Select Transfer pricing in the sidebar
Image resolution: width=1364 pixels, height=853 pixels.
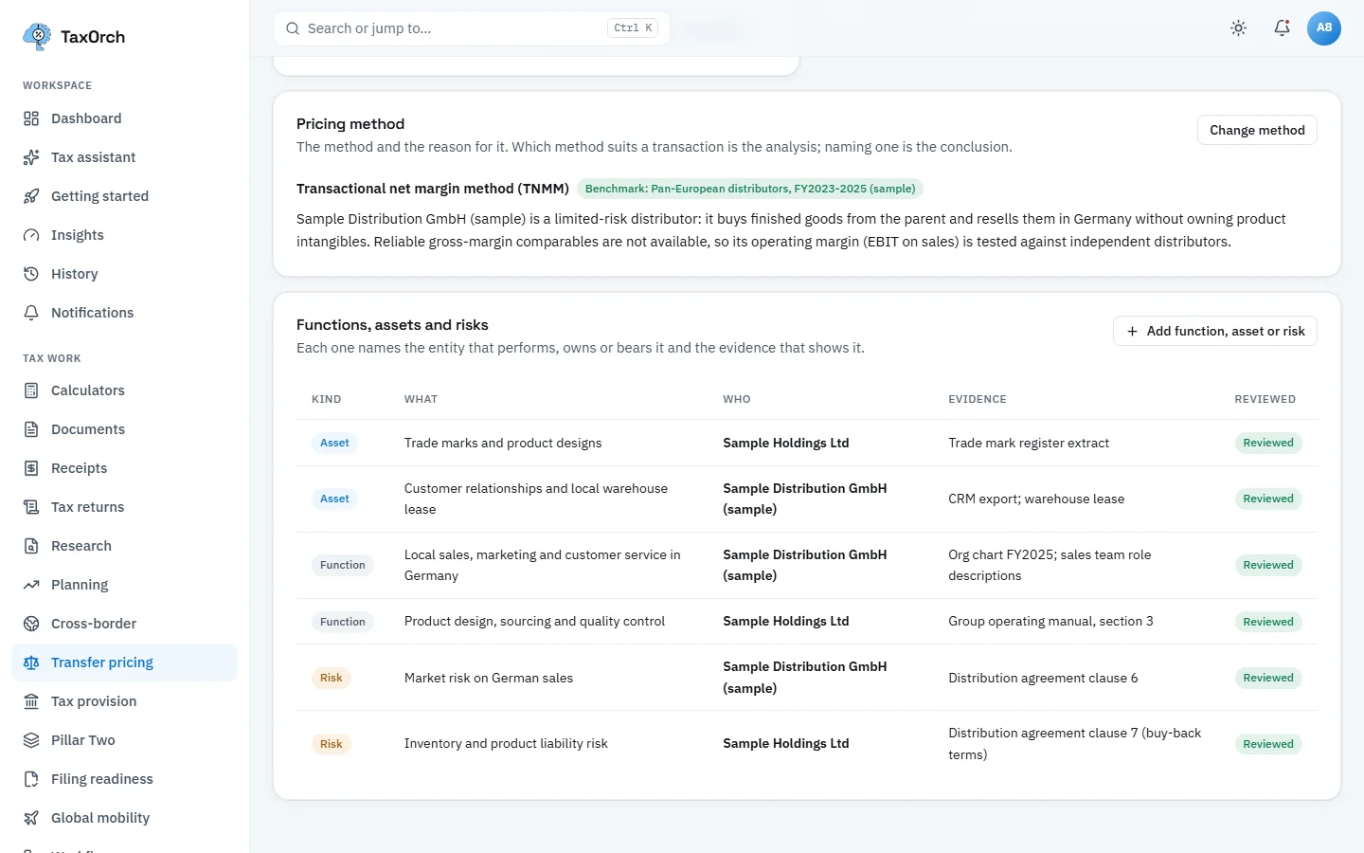tap(124, 662)
